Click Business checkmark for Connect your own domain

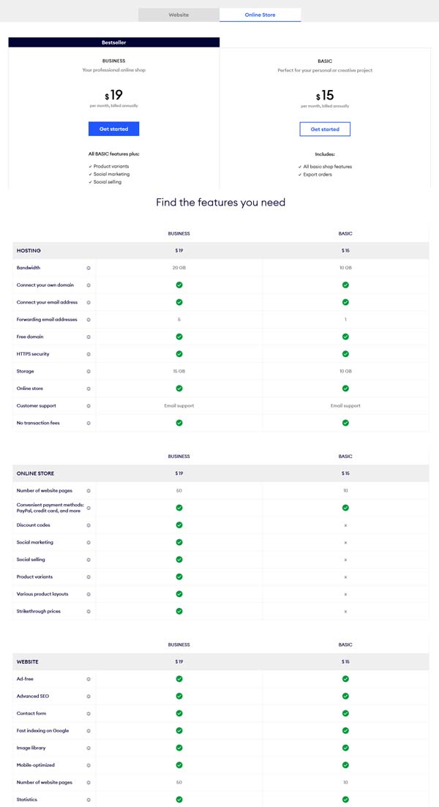pyautogui.click(x=179, y=285)
